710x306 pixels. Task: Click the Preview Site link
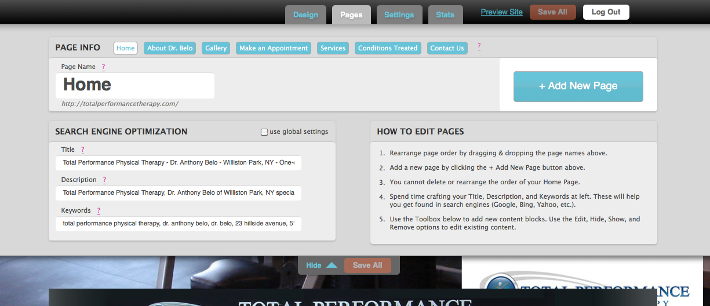coord(501,12)
